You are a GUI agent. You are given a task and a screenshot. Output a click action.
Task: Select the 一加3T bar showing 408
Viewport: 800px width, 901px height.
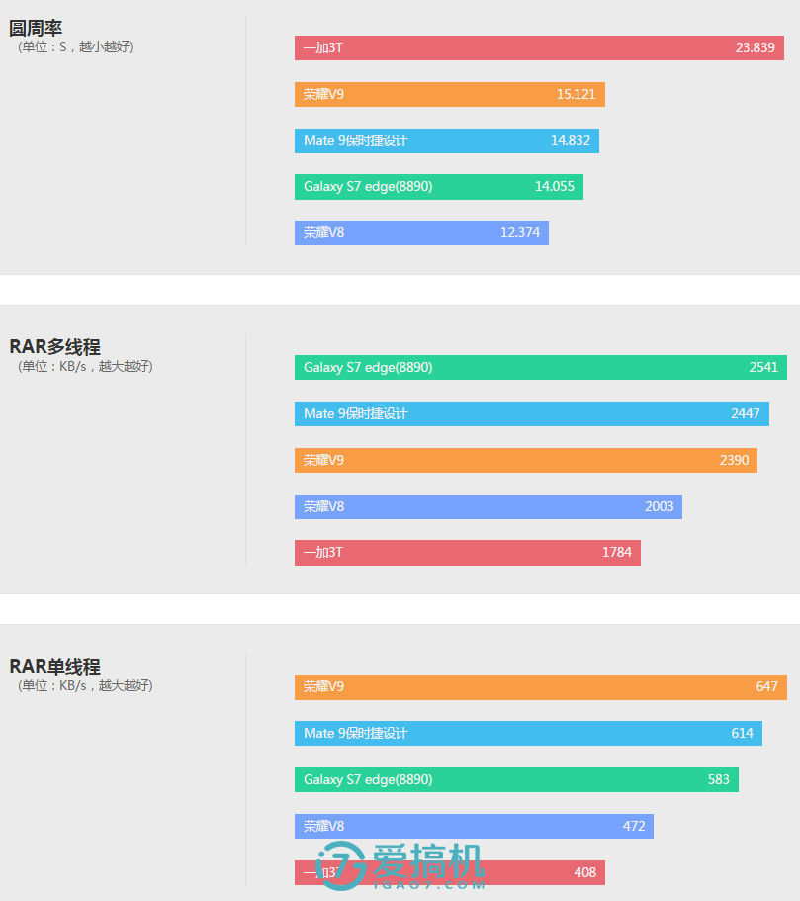coord(534,872)
